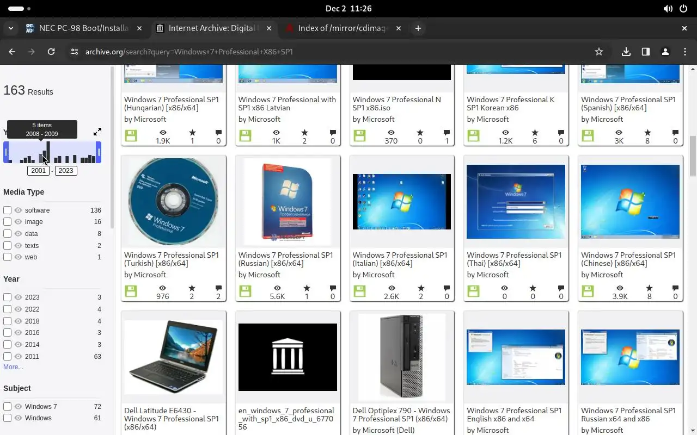Click reviews bubble on Windows 7 Professional N card
This screenshot has height=435, width=697.
447,133
